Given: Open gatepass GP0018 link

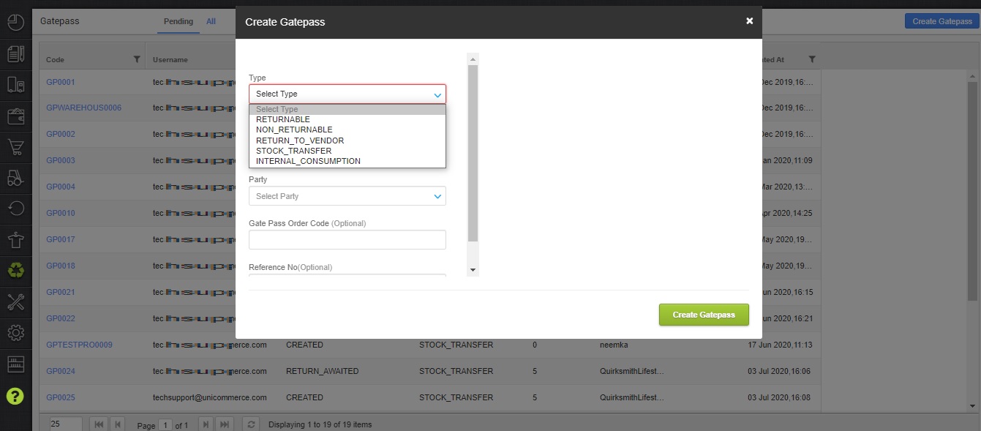Looking at the screenshot, I should click(x=61, y=266).
